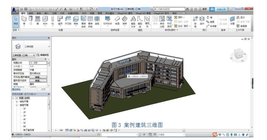Open the 选择 (Select) panel dropdown
Screen dimensions: 267x140
[16, 30]
